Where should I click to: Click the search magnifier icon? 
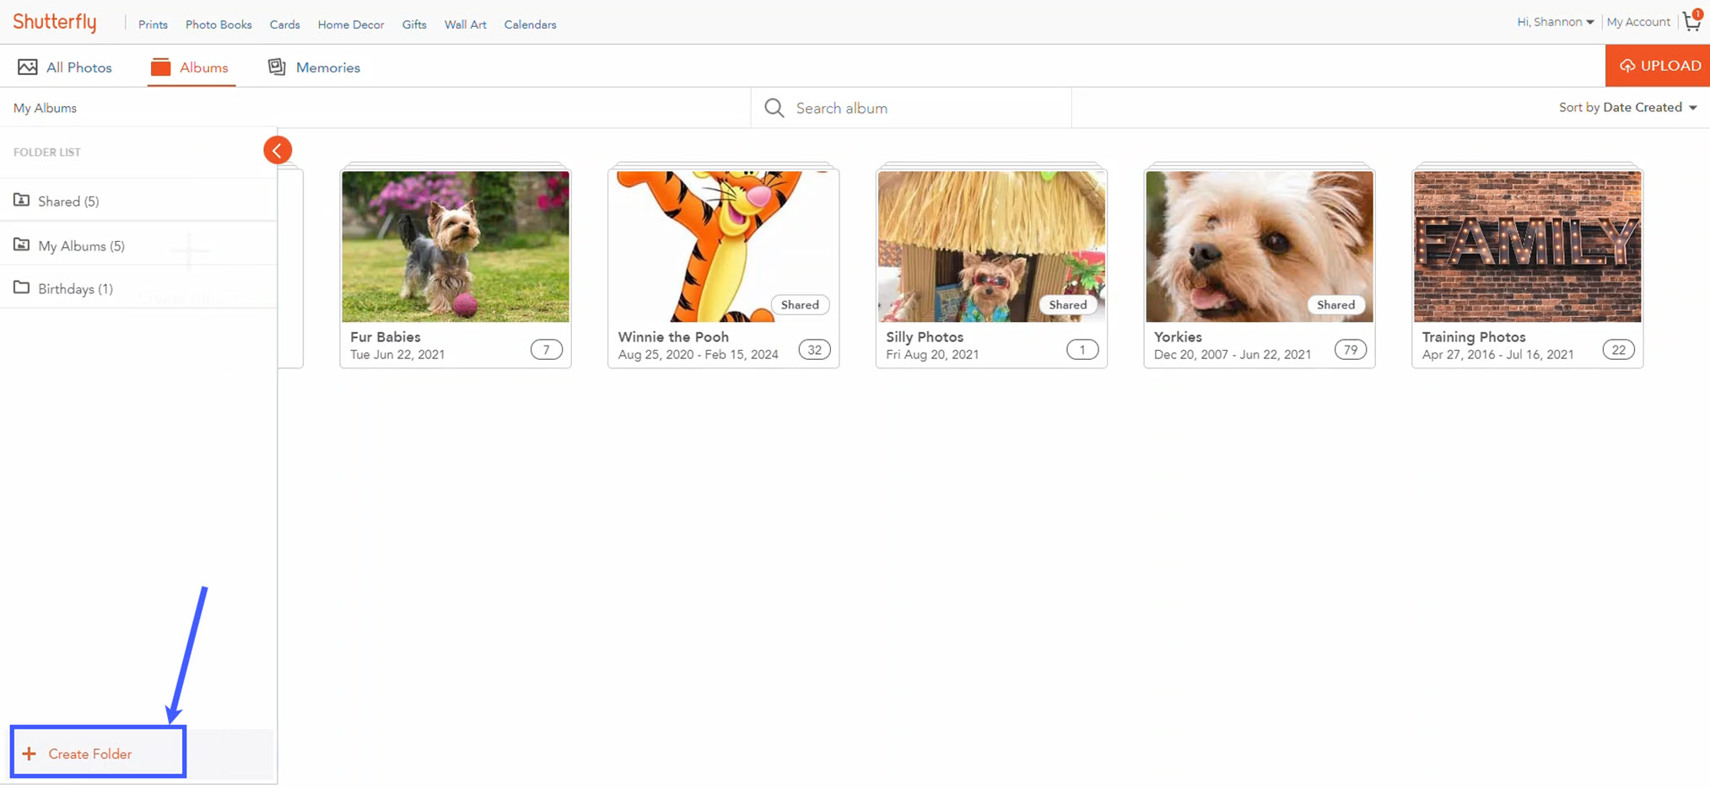774,107
